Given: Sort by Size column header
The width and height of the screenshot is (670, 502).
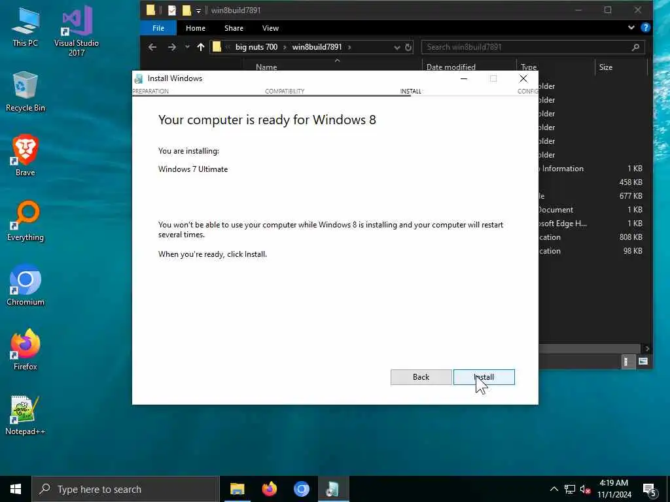Looking at the screenshot, I should coord(605,67).
